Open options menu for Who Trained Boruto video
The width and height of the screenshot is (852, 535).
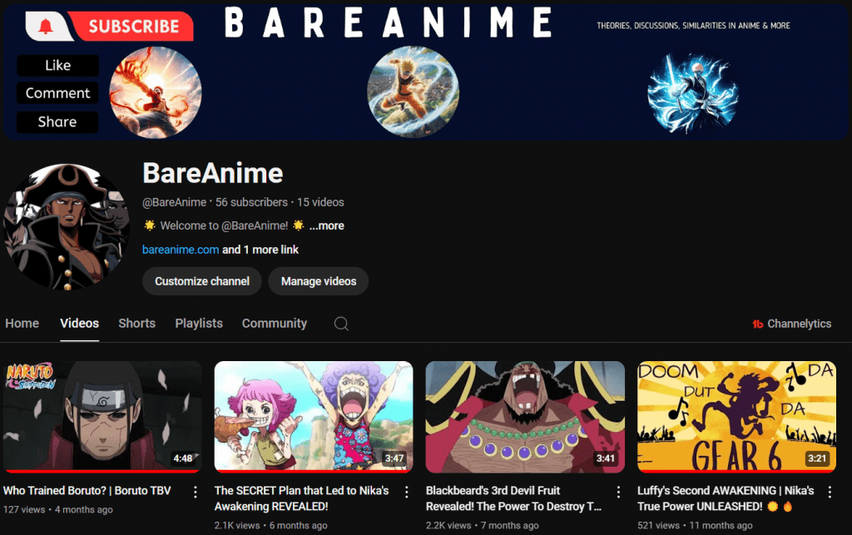195,492
